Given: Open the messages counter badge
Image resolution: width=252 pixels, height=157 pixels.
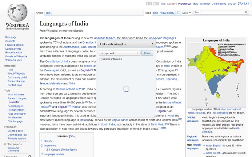Looking at the screenshot, I should (x=156, y=4).
